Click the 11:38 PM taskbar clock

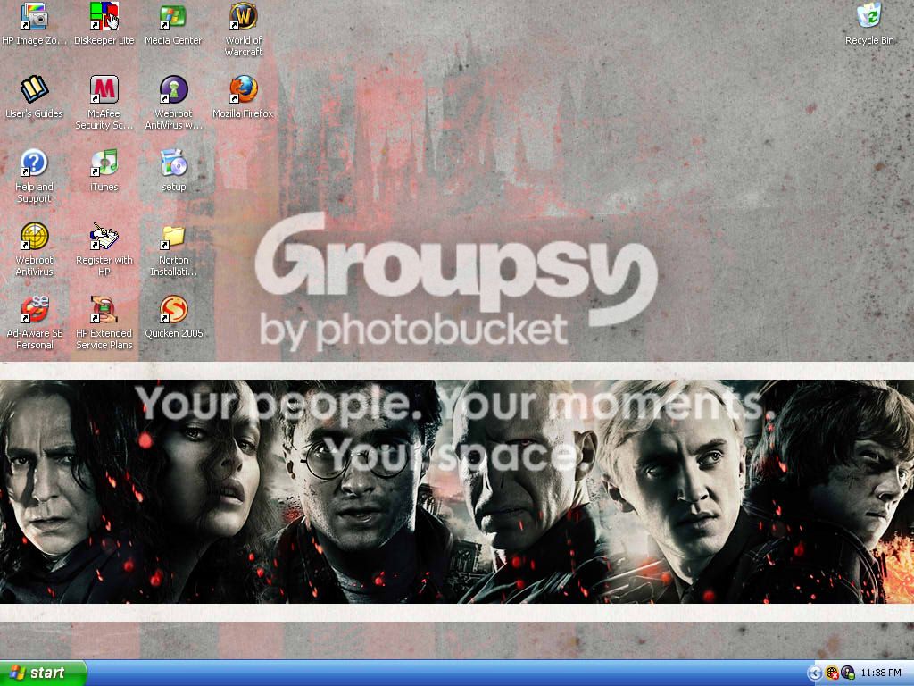tap(881, 673)
